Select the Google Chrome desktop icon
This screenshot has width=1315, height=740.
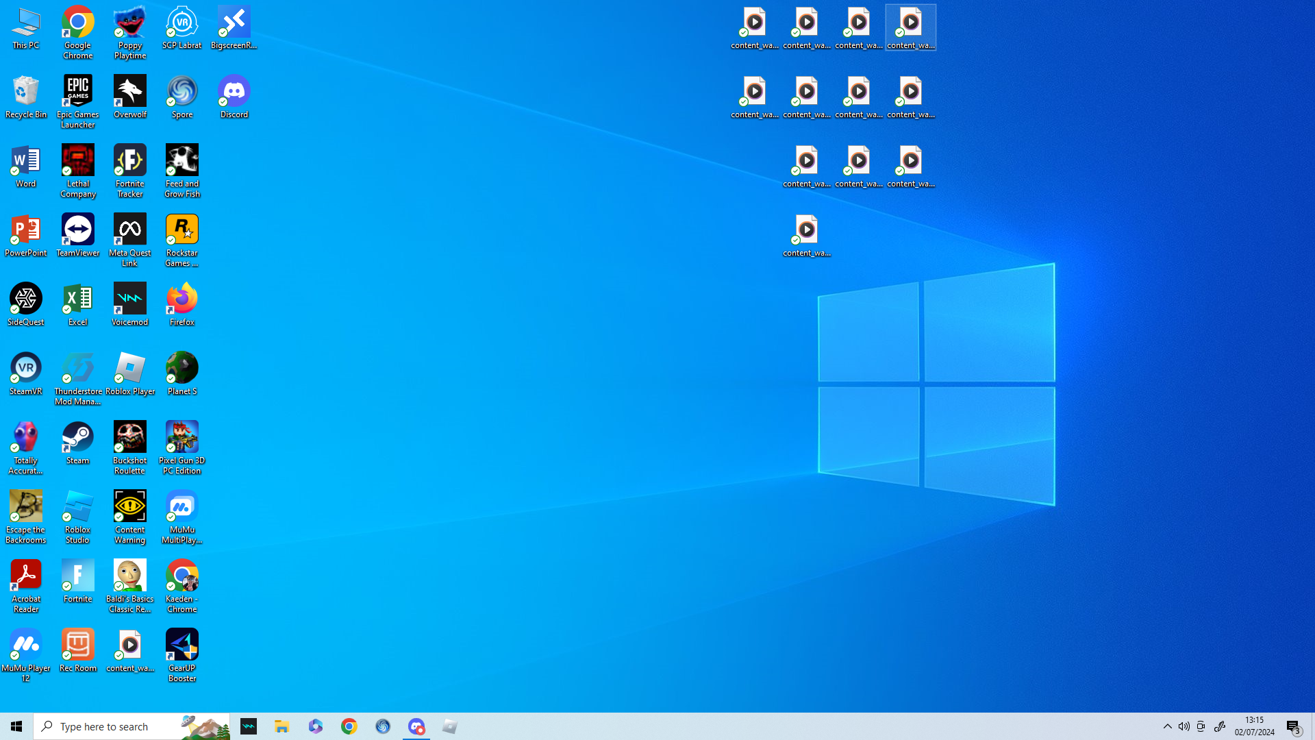point(78,32)
